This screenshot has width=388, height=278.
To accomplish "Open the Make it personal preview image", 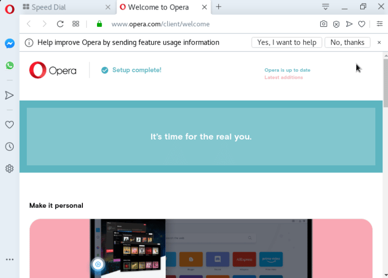I will (201, 248).
